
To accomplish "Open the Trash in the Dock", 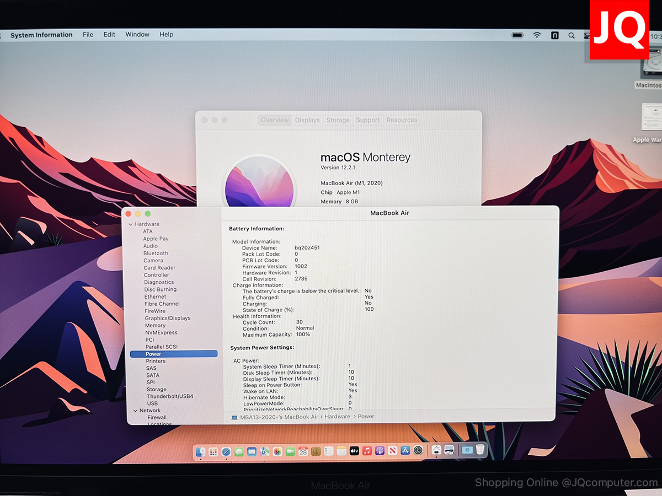I will click(480, 450).
